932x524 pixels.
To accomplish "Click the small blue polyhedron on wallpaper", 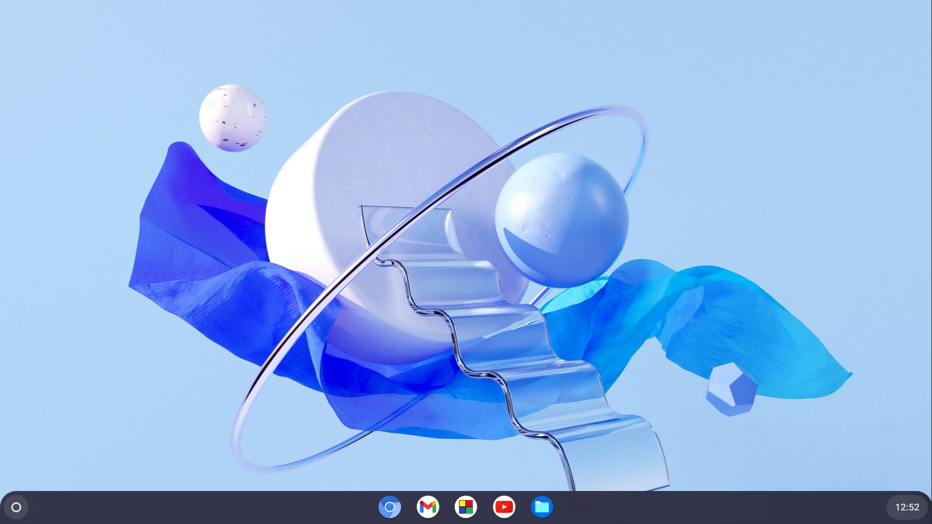I will [x=732, y=389].
